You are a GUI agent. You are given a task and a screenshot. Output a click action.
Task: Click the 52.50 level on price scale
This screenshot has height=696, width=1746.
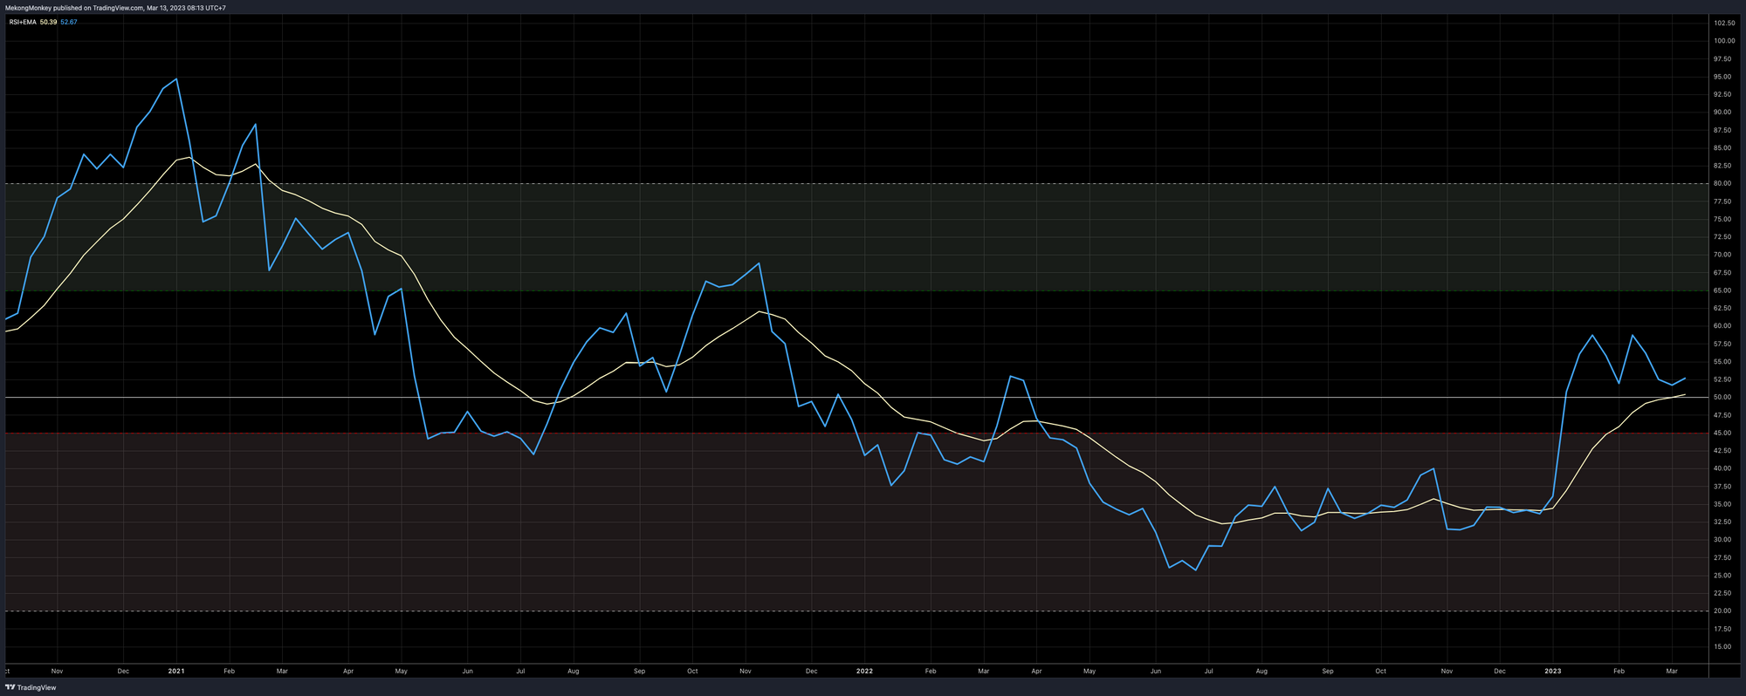(1724, 379)
